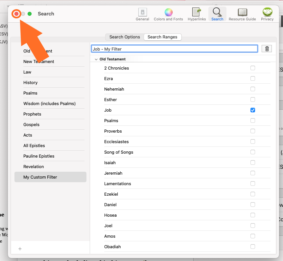
Task: Add a new search range filter
Action: click(20, 249)
